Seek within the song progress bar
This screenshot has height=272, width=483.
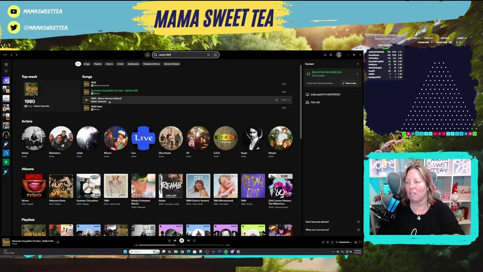(x=182, y=245)
